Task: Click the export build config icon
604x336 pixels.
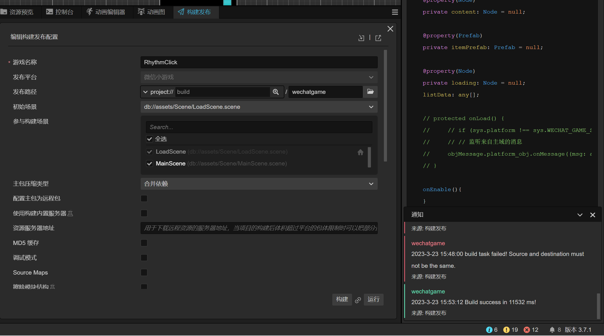Action: click(x=378, y=38)
